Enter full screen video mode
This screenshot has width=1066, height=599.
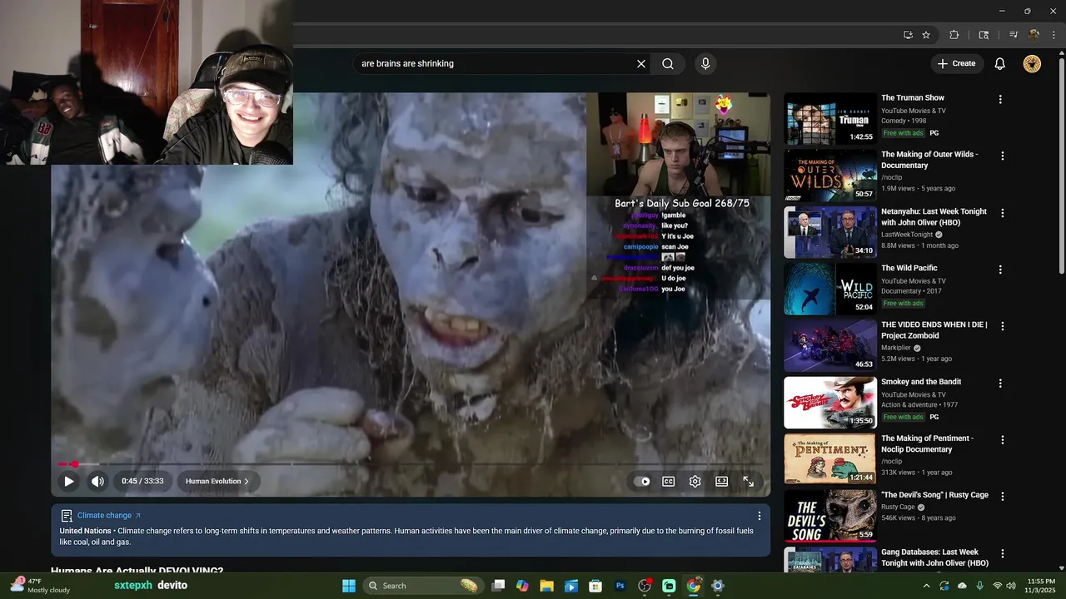point(748,481)
